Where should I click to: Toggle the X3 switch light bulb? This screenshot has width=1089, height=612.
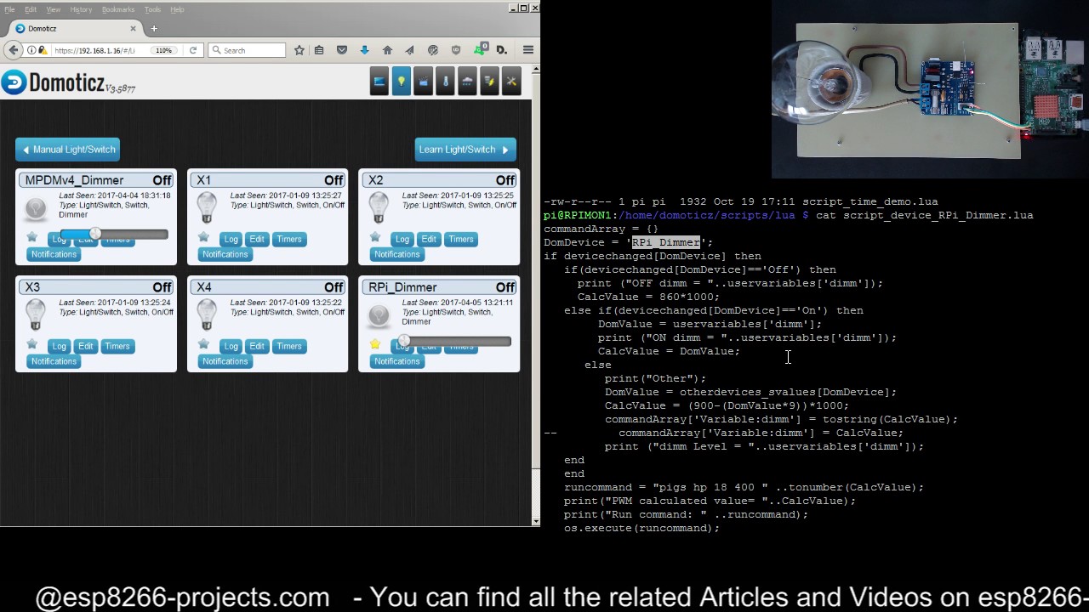point(35,314)
